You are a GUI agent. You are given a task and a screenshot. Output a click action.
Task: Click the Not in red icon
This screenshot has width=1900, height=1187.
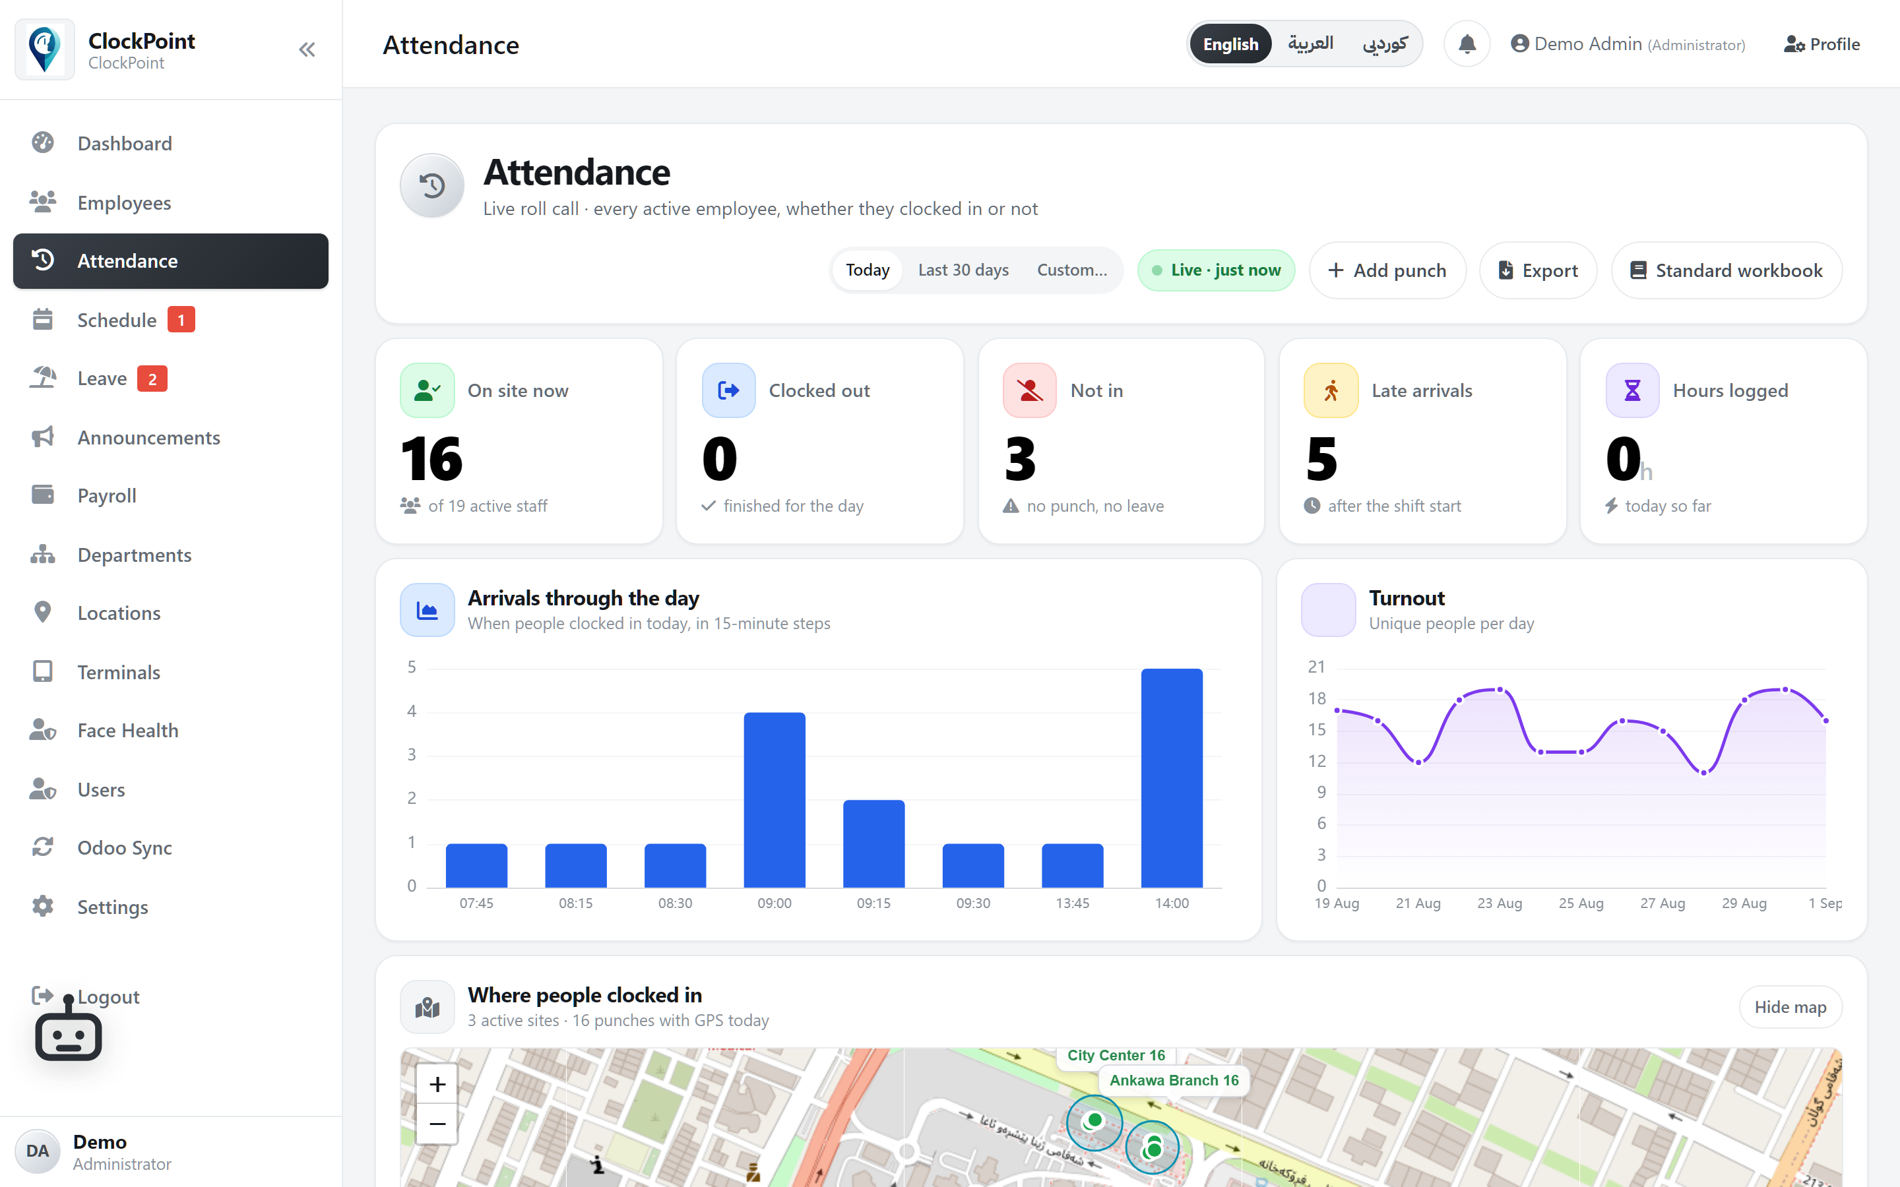[1029, 390]
